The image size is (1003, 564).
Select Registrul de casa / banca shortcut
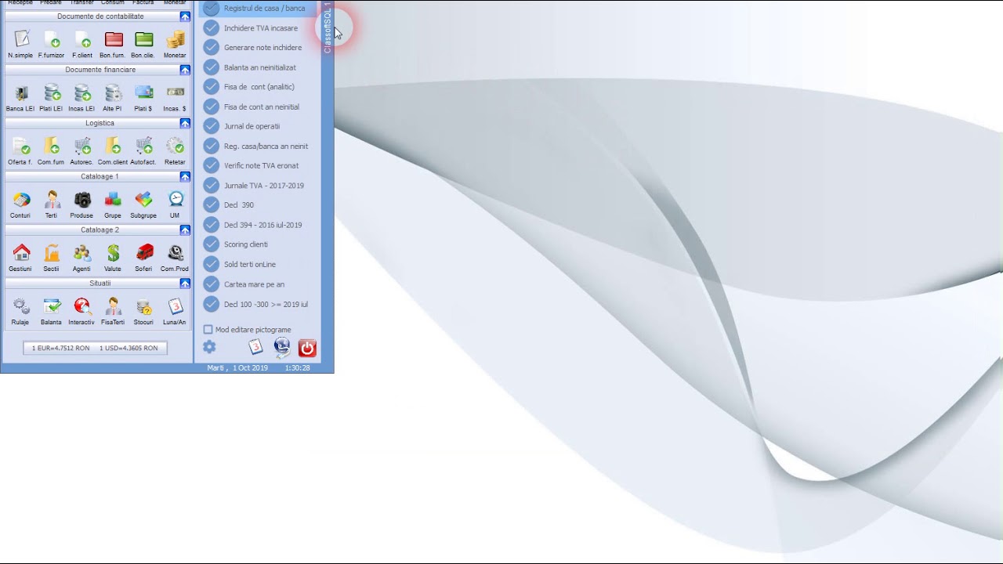259,8
